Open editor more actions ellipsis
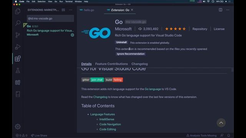 228,10
